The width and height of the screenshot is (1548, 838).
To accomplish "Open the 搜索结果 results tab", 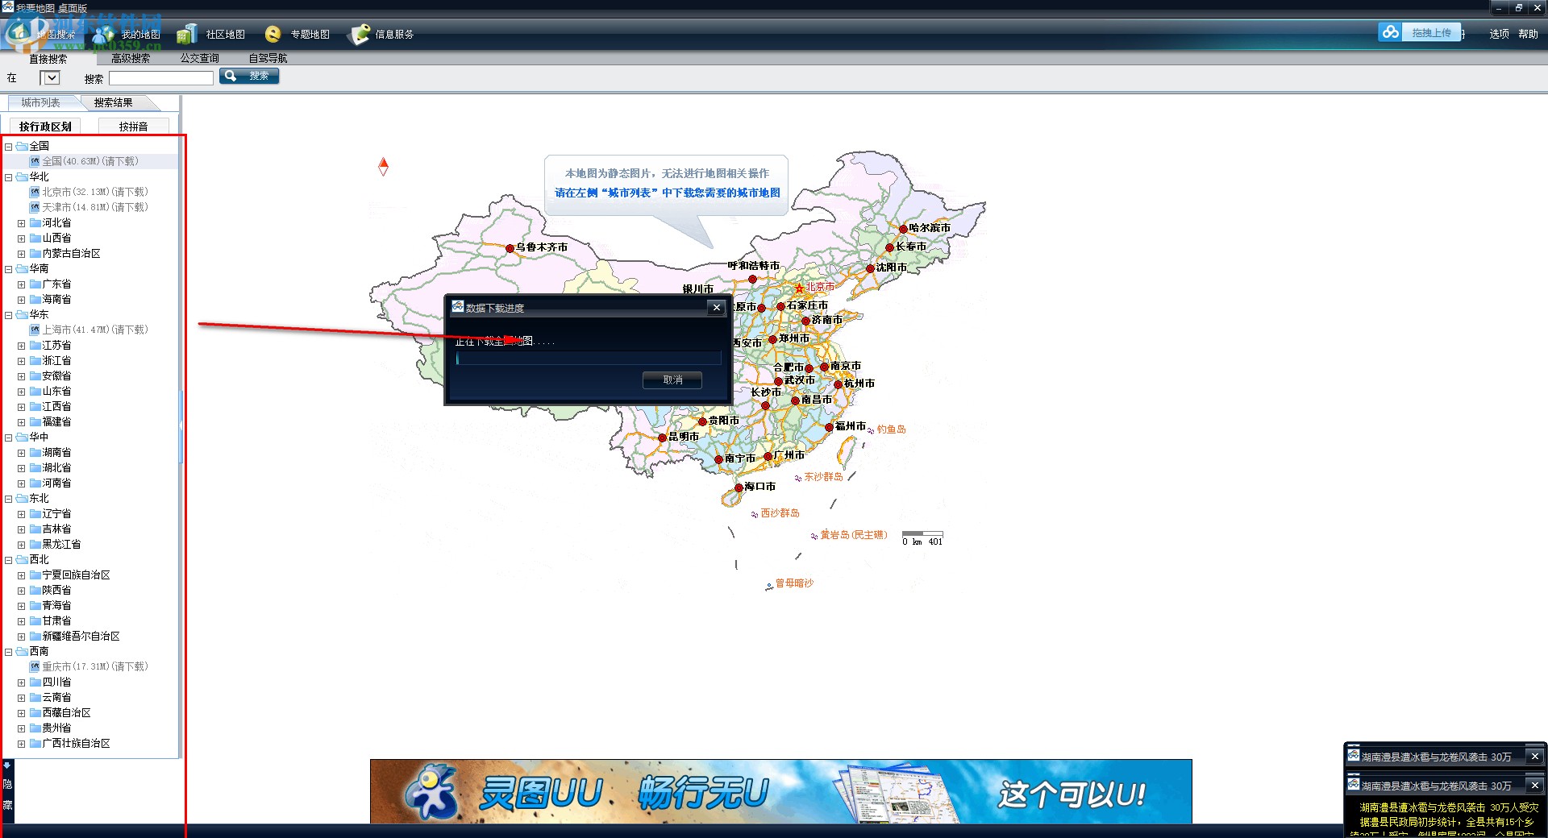I will click(x=113, y=102).
